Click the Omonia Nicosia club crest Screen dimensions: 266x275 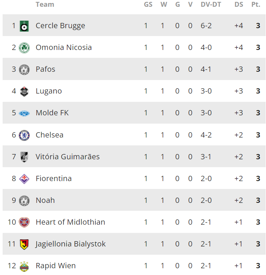click(24, 48)
